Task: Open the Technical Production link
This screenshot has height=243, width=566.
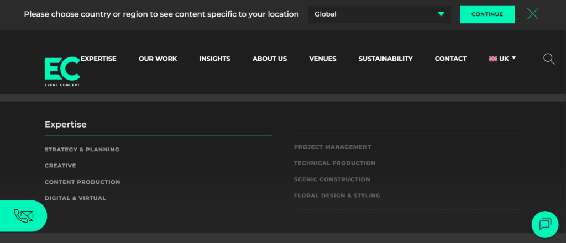Action: click(334, 163)
